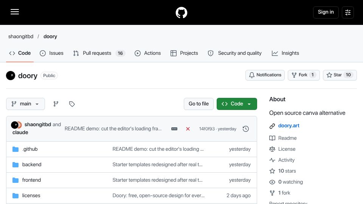This screenshot has height=204, width=363.
Task: Open the frontend folder
Action: (31, 180)
